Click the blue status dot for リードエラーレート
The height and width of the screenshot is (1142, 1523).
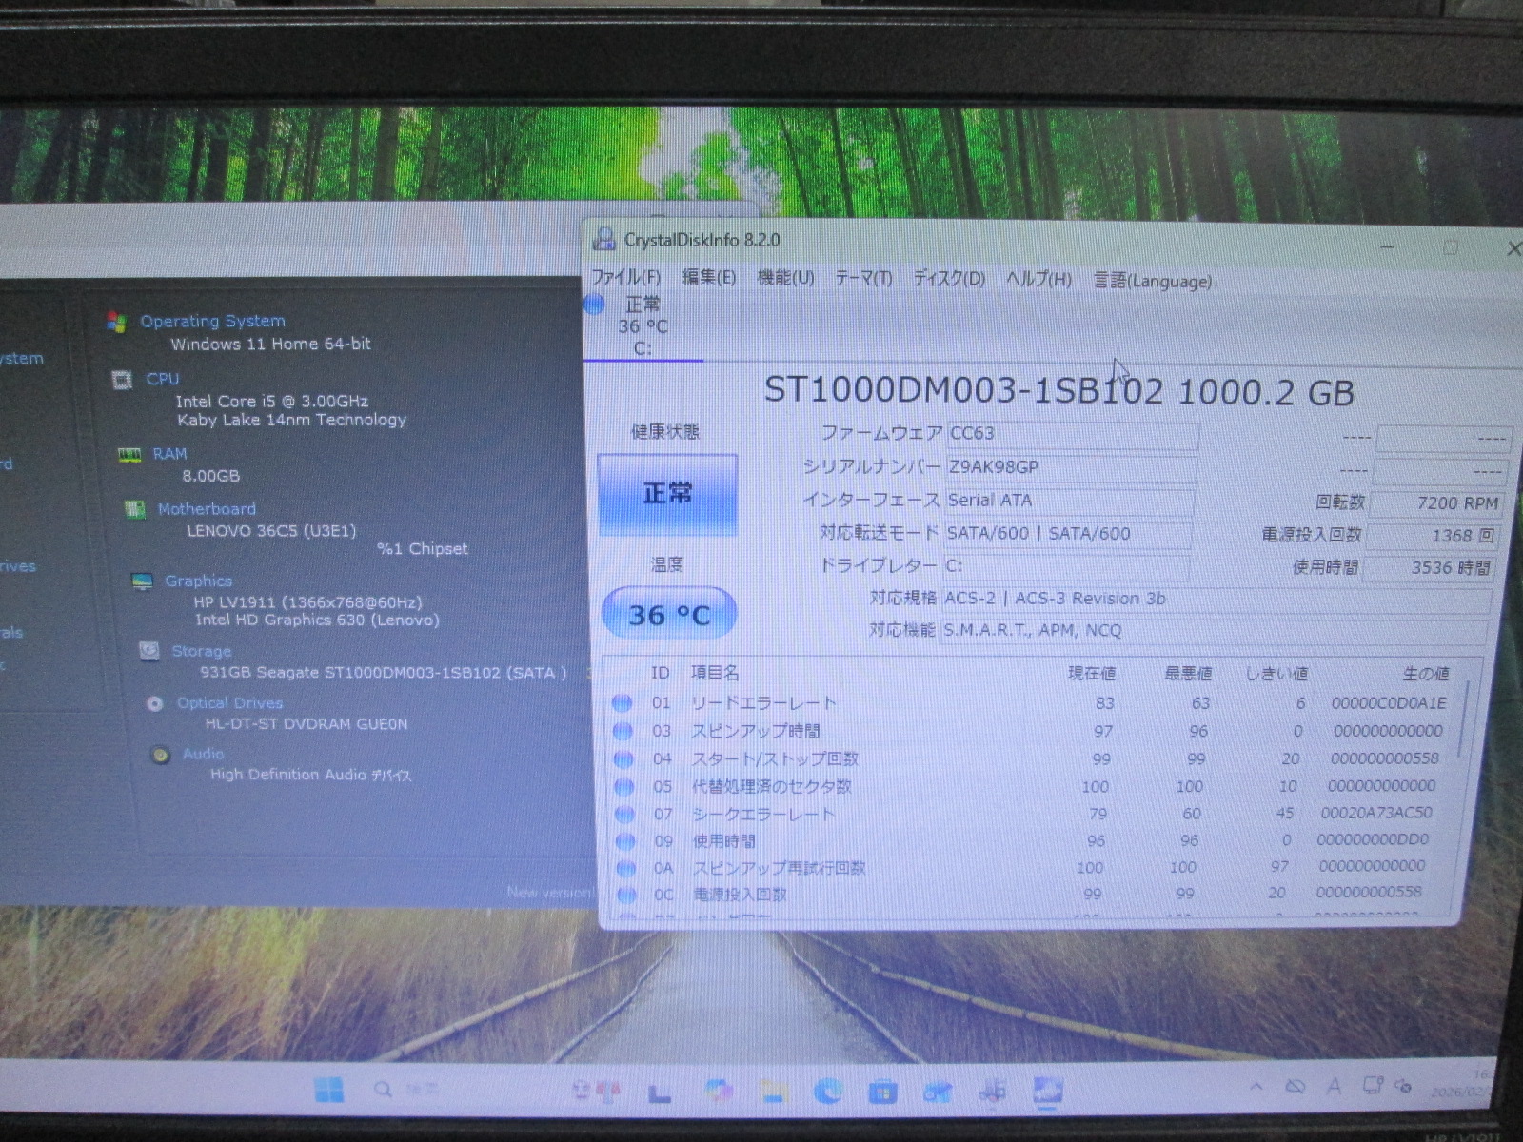[x=623, y=703]
